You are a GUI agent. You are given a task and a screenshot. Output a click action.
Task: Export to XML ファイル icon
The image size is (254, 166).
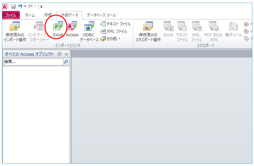pos(196,31)
